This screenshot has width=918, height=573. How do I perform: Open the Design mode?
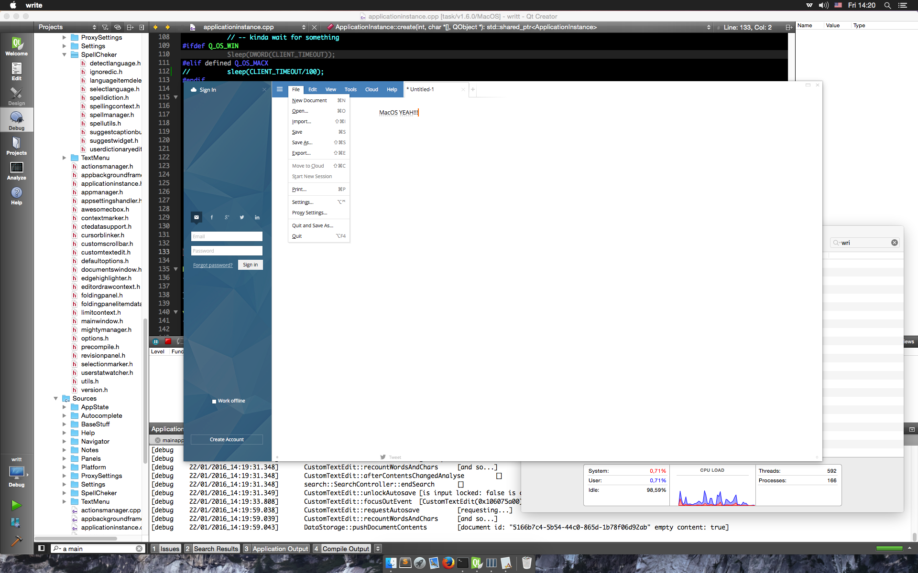point(17,96)
